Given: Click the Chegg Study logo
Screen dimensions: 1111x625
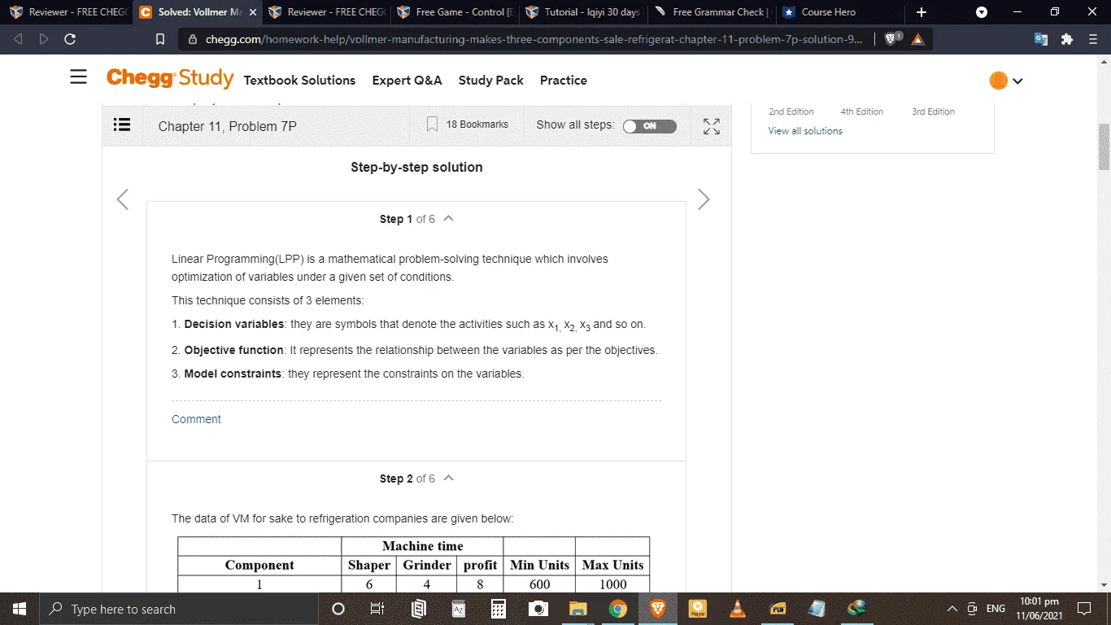Looking at the screenshot, I should click(x=170, y=78).
